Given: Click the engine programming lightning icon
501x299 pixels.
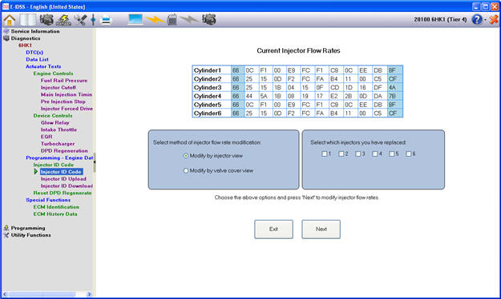Looking at the screenshot, I should point(63,20).
